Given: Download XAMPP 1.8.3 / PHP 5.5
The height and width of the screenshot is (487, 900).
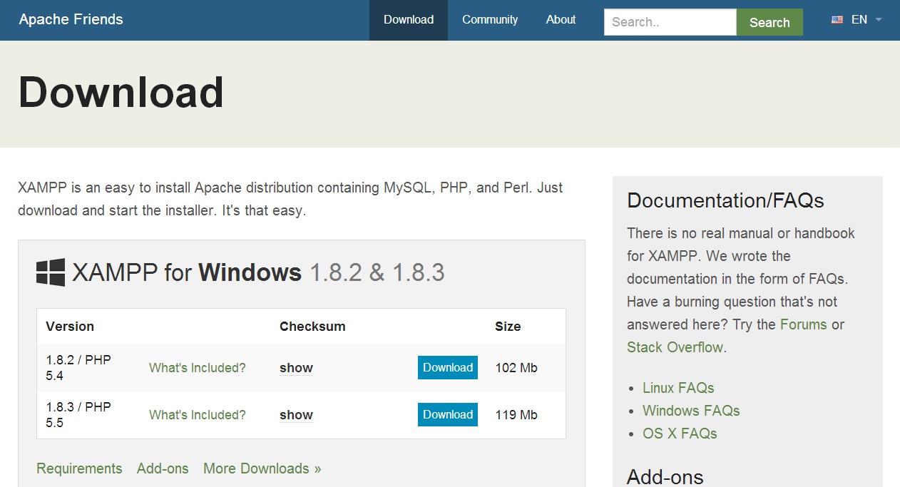Looking at the screenshot, I should (448, 415).
